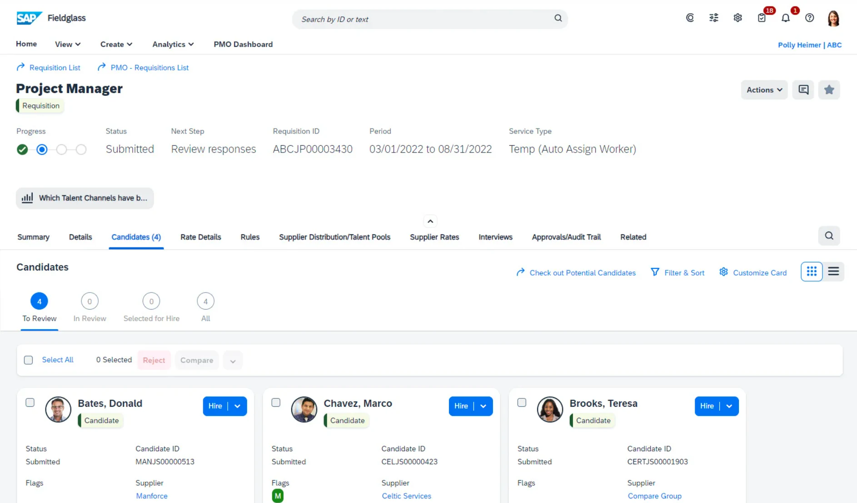Open the copilot swirl icon in header
The width and height of the screenshot is (857, 503).
(690, 18)
